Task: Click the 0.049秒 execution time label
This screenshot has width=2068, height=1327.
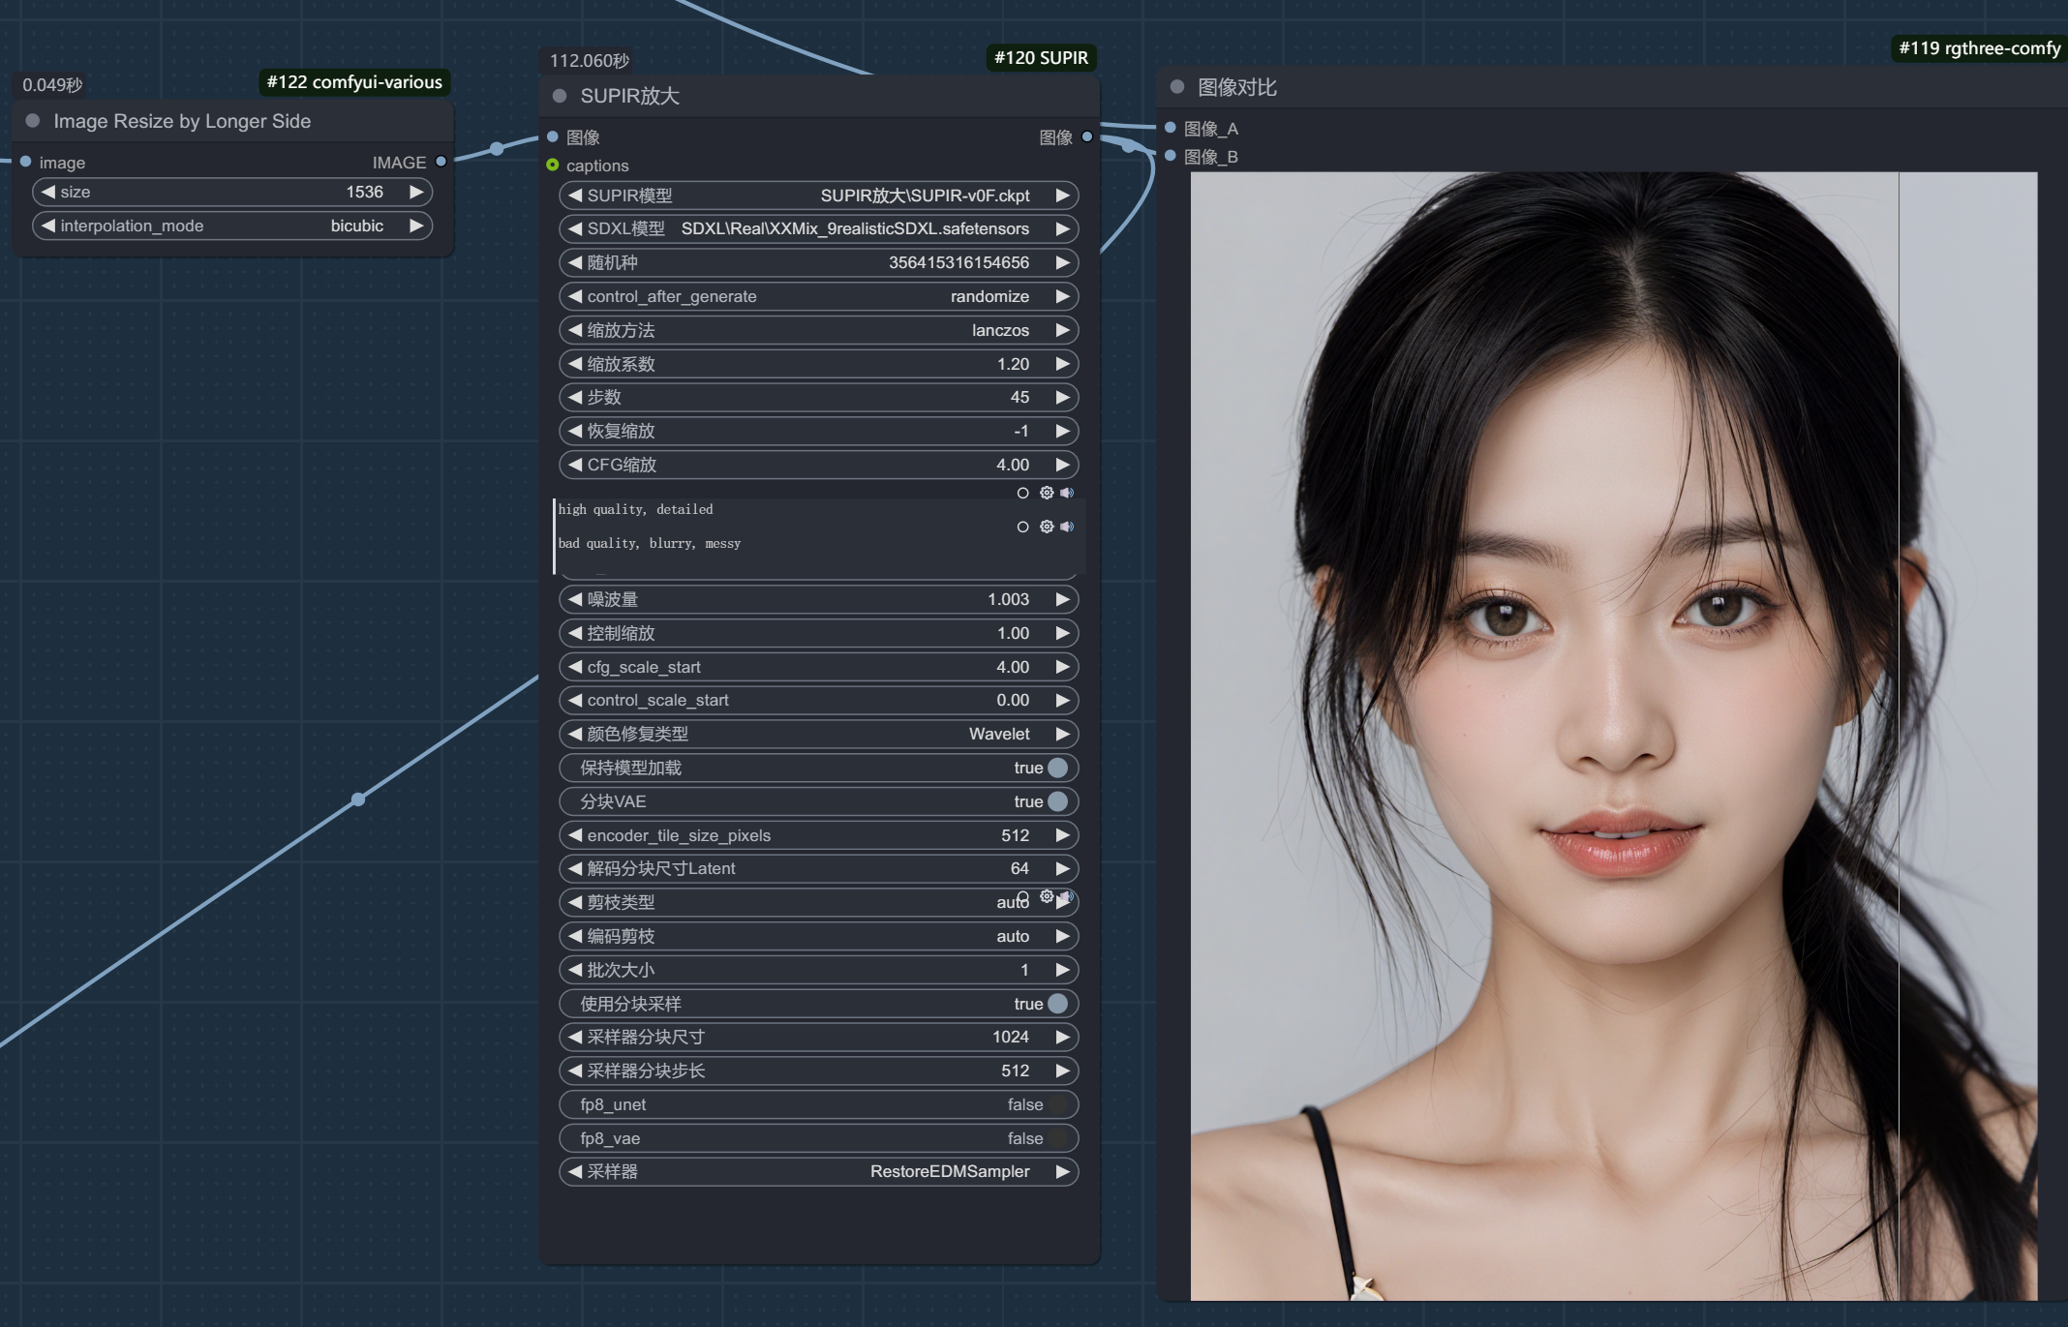Action: click(x=52, y=85)
